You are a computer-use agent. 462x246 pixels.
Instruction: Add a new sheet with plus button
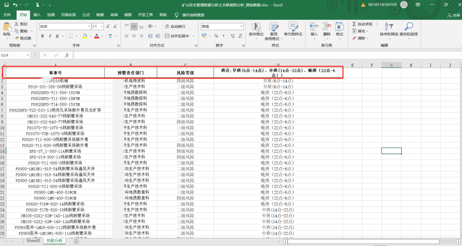click(x=76, y=241)
